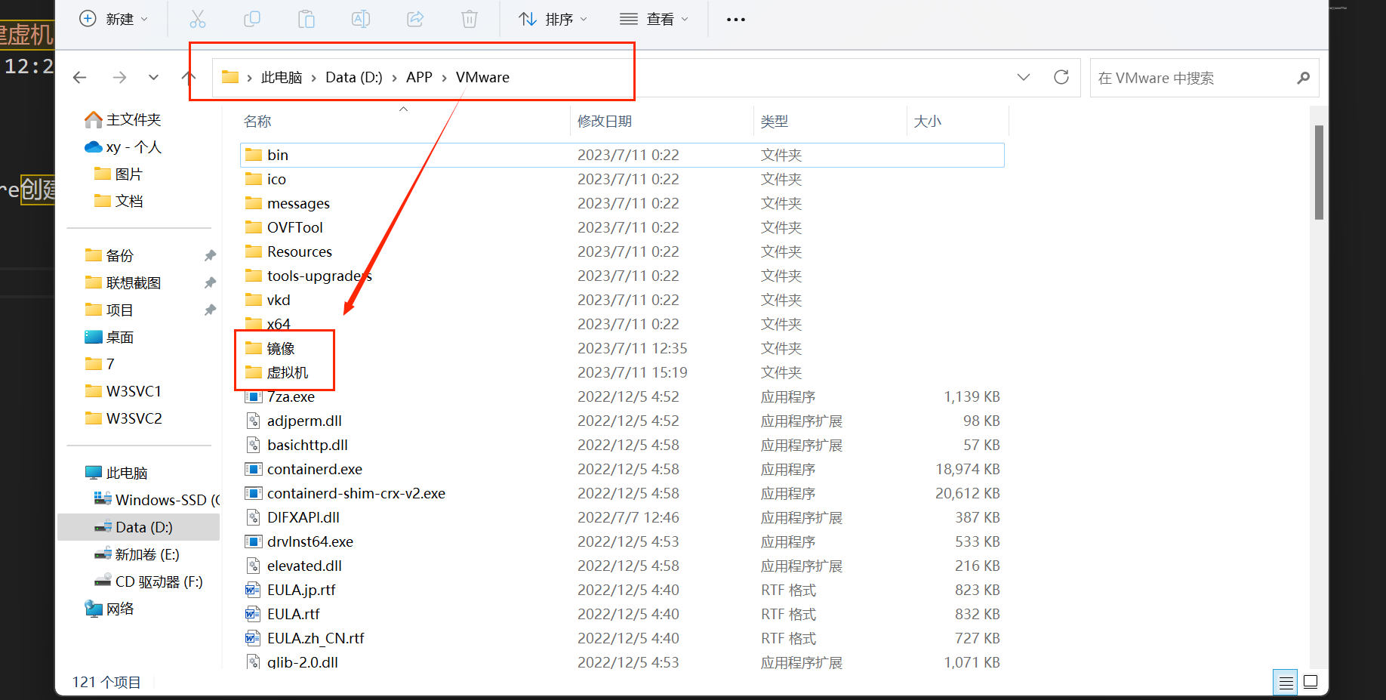The image size is (1386, 700).
Task: Select EULA.jp.rtf document icon
Action: 254,590
